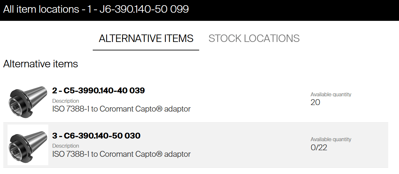Image resolution: width=399 pixels, height=174 pixels.
Task: Select the ALTERNATIVE ITEMS tab
Action: click(x=146, y=38)
